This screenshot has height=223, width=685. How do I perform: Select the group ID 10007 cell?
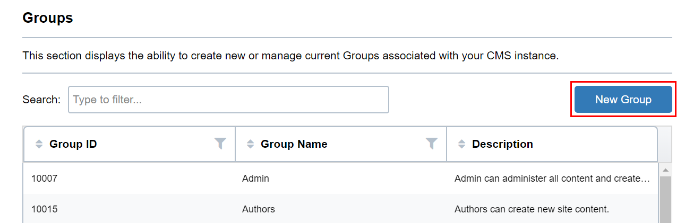coord(129,179)
